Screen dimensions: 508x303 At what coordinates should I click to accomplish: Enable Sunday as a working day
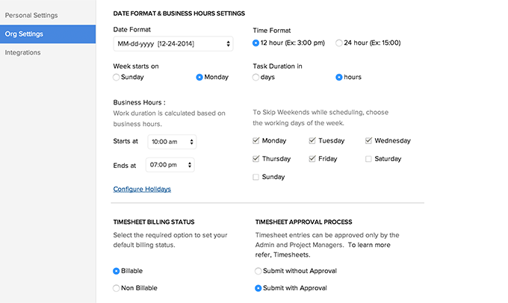[x=257, y=177]
